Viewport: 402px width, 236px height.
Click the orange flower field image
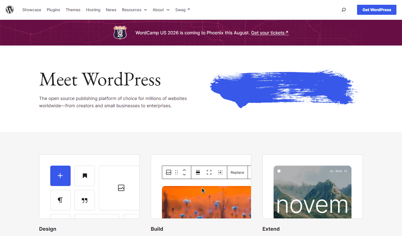click(x=207, y=202)
